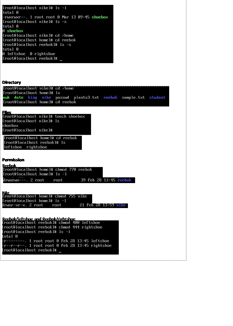This screenshot has width=233, height=326.
Task: Click blue "reebok" after "Feb 28 13:45"
Action: [x=125, y=180]
